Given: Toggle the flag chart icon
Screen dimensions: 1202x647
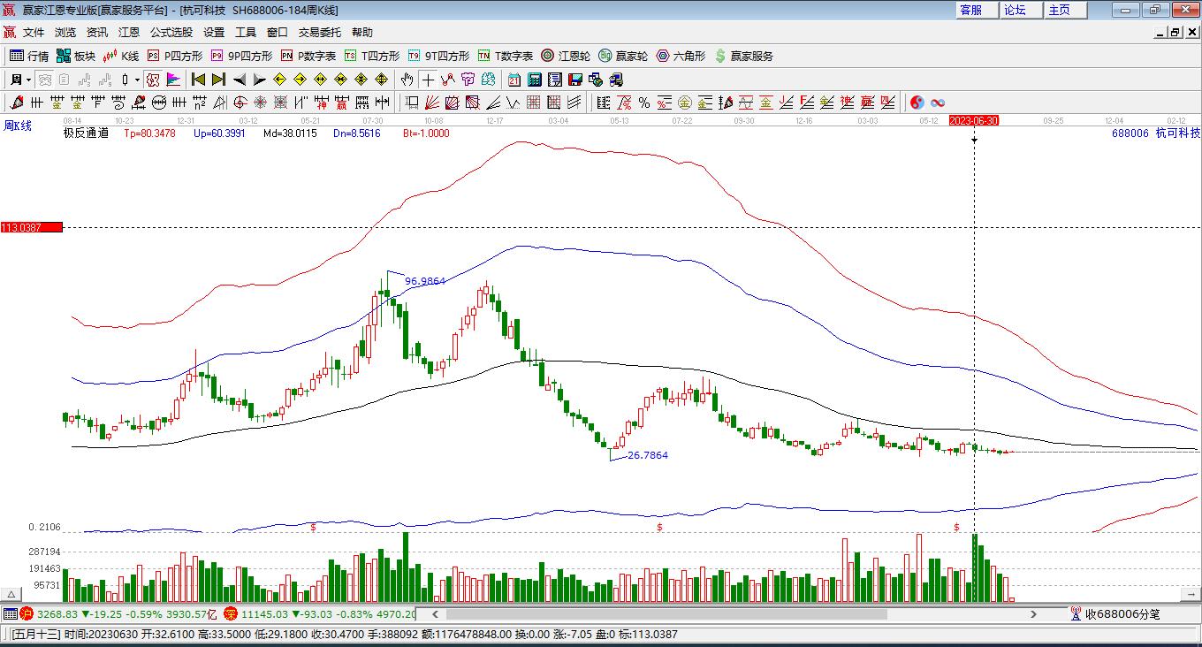Looking at the screenshot, I should point(173,80).
